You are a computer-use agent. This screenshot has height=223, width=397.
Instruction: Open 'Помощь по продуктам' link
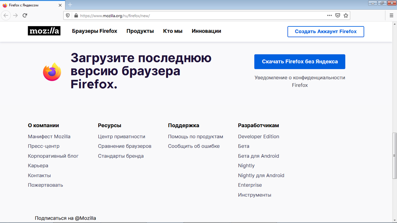click(196, 136)
